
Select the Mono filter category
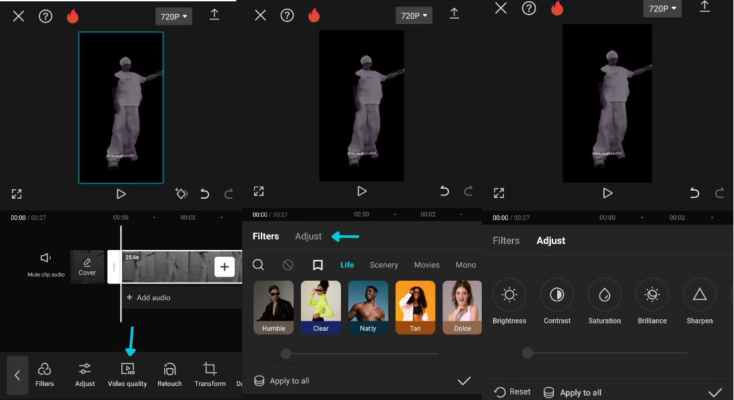click(466, 265)
